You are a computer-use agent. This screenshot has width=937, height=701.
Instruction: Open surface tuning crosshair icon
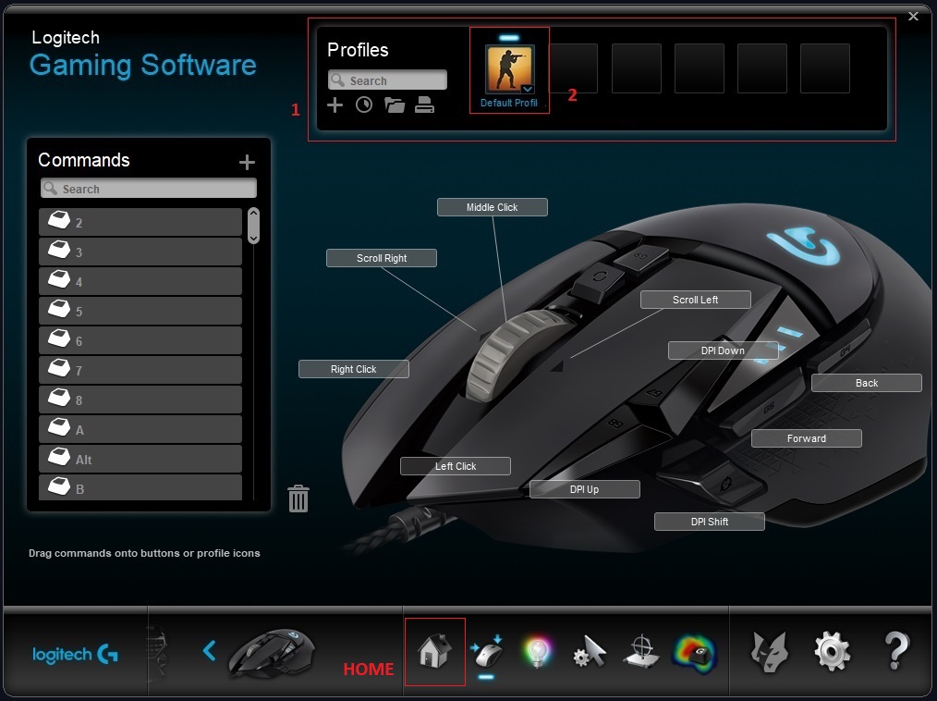(x=641, y=652)
